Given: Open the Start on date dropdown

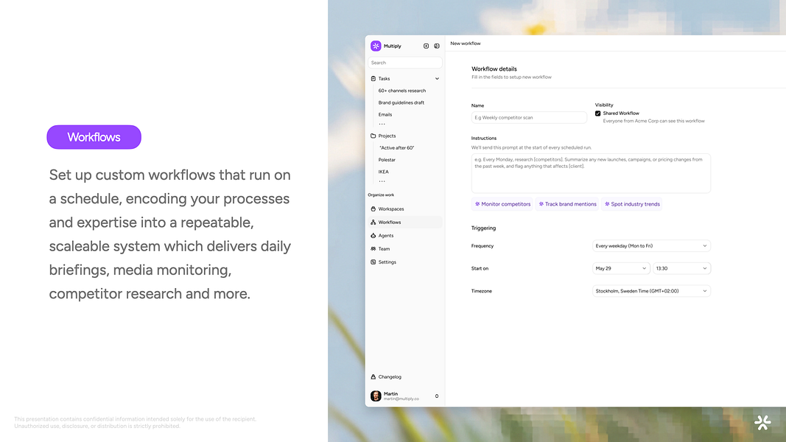Looking at the screenshot, I should [621, 269].
